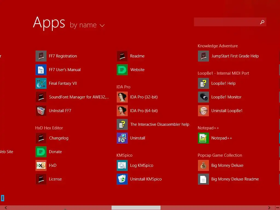Launch the LoopBe1 Monitor icon
Viewport: 280px width, 210px height.
(203, 97)
